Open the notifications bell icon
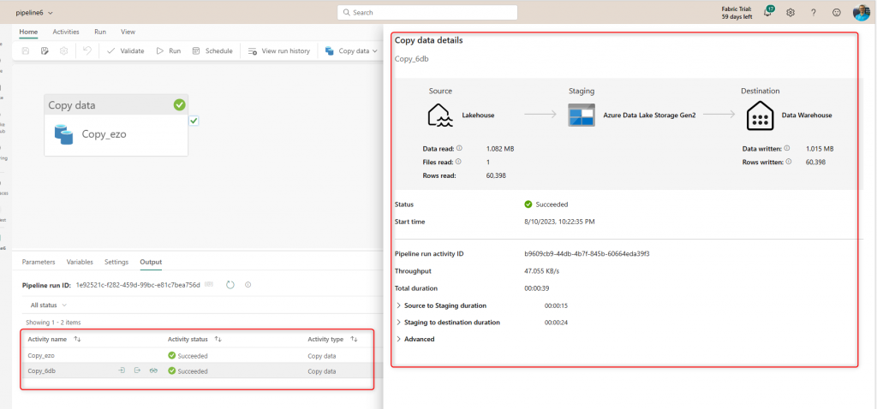877x409 pixels. 767,13
